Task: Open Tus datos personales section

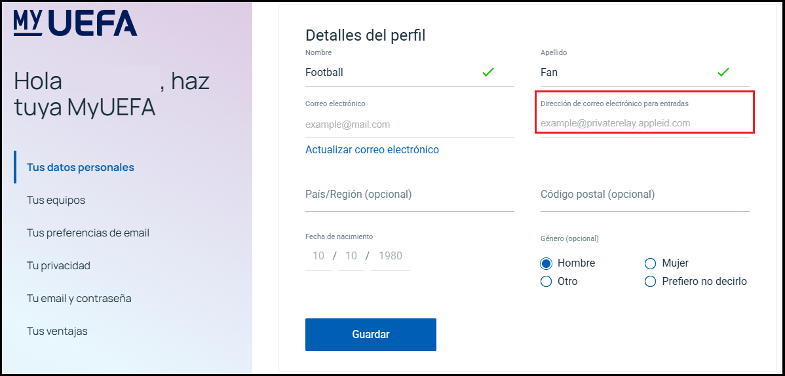Action: click(x=81, y=168)
